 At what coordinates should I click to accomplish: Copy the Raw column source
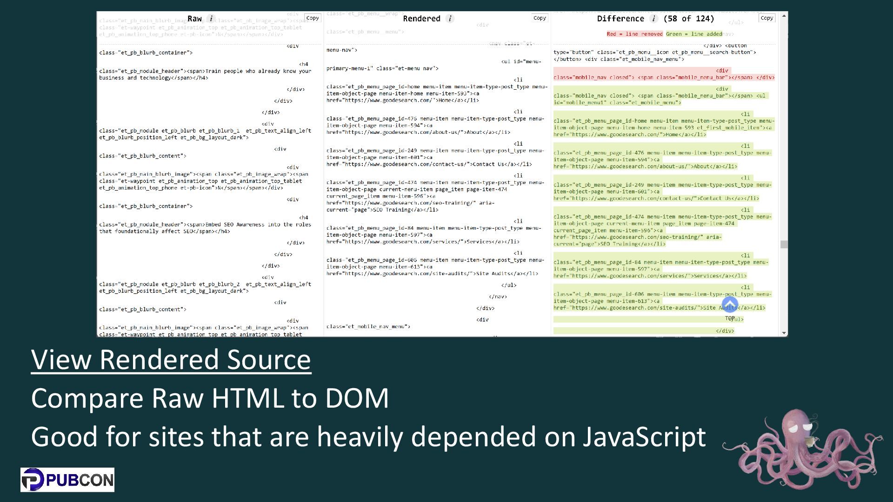313,18
